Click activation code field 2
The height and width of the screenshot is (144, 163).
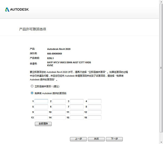[59, 101]
